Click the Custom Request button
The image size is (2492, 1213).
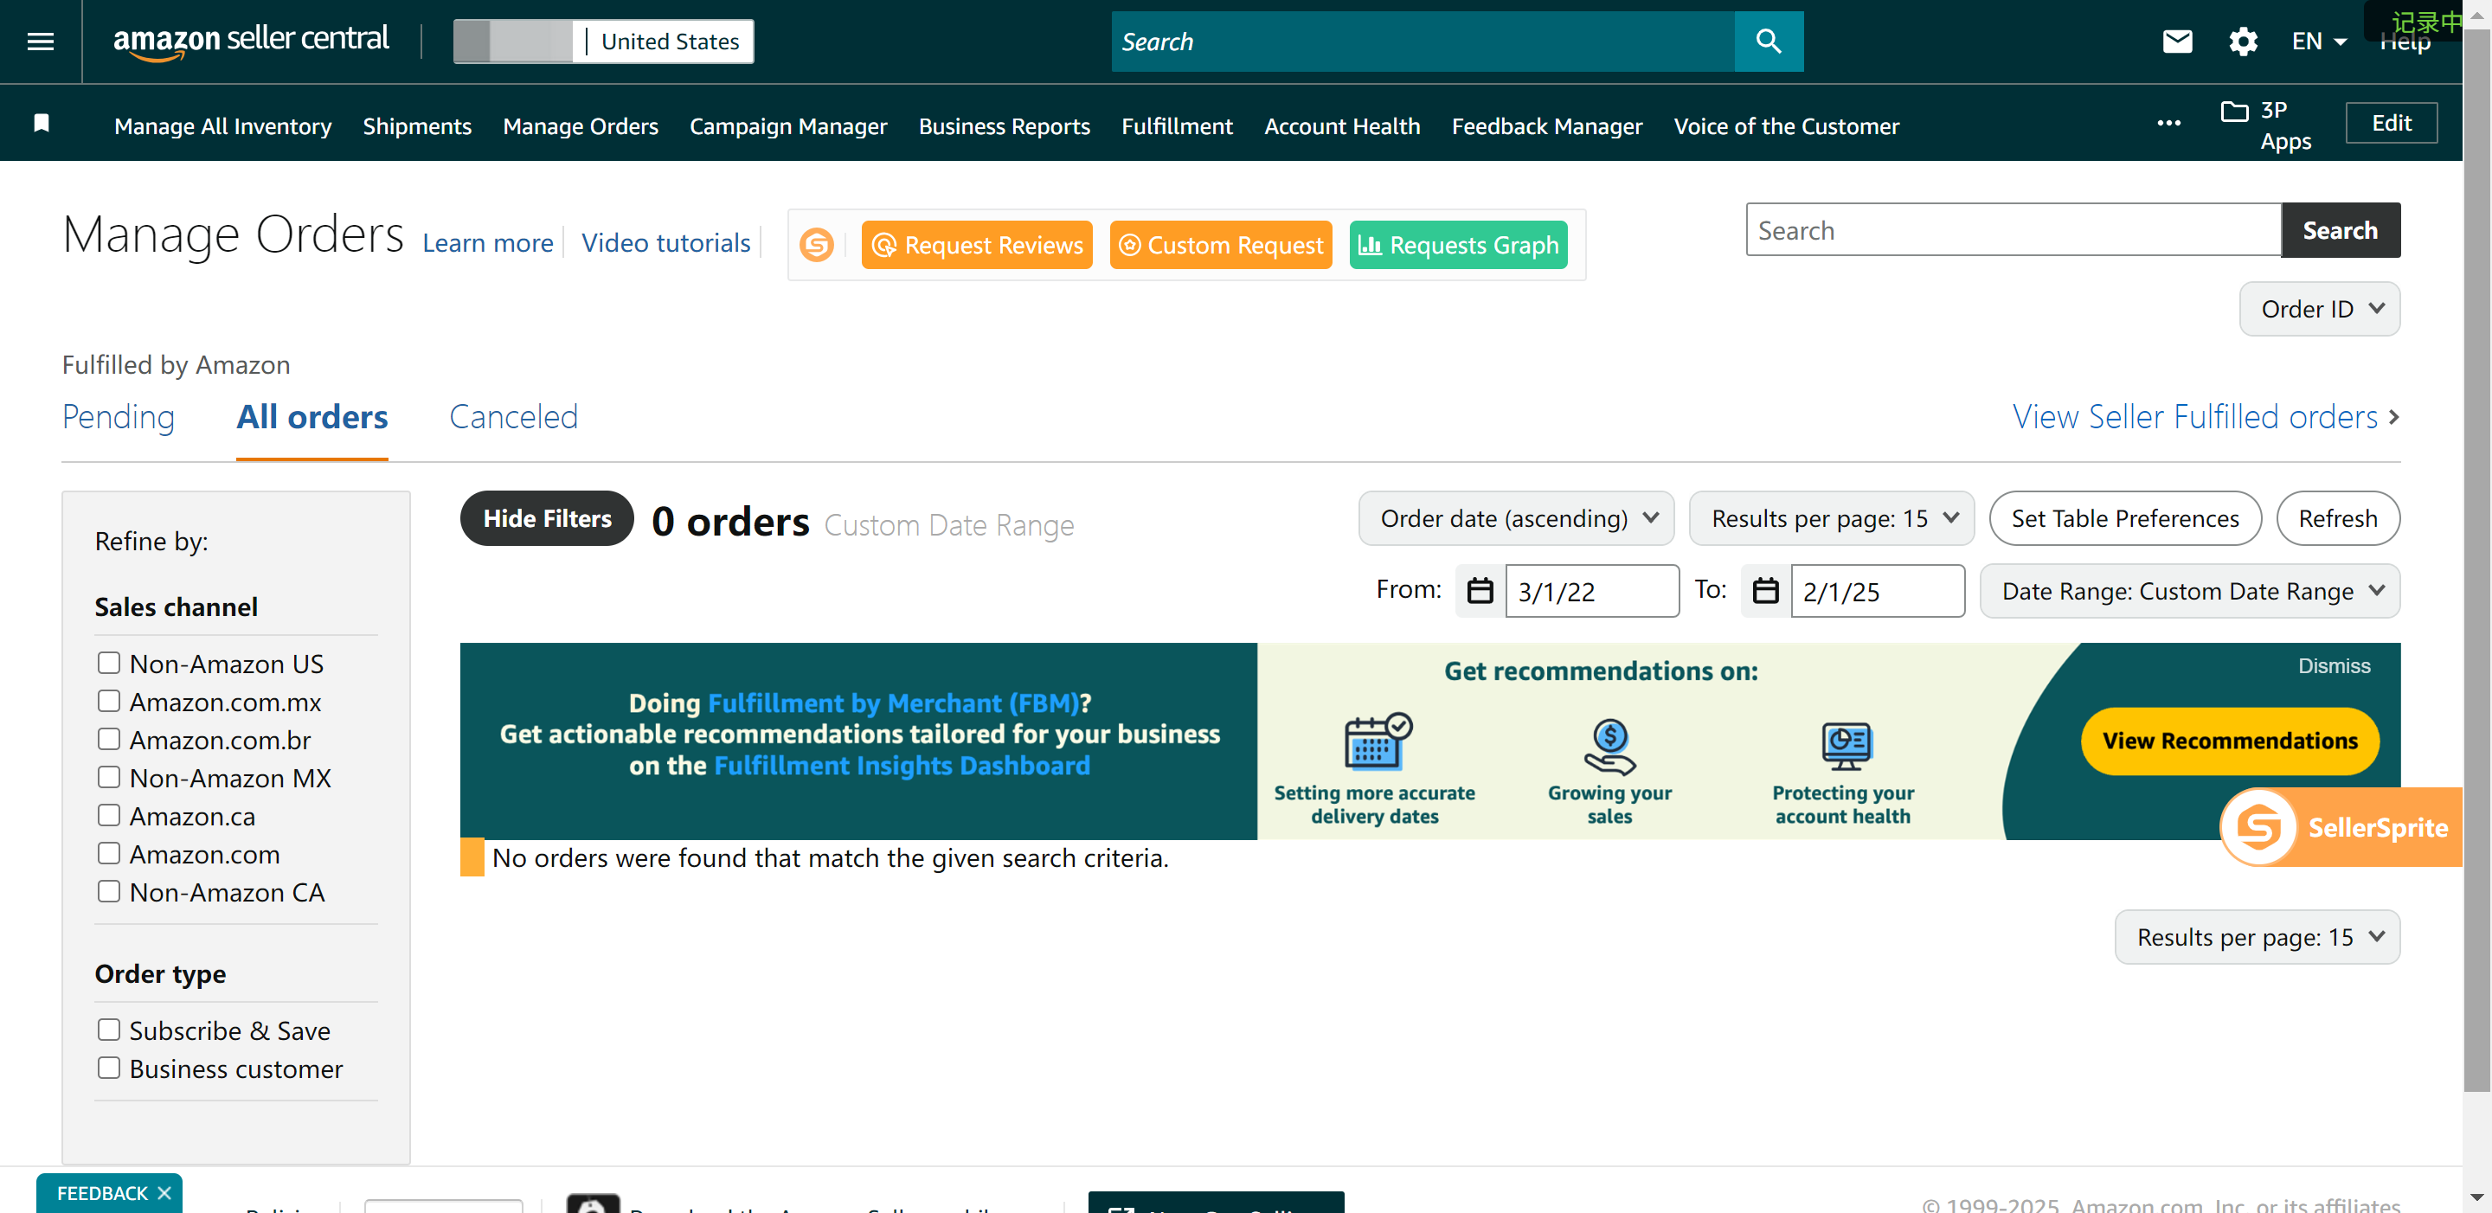point(1220,245)
